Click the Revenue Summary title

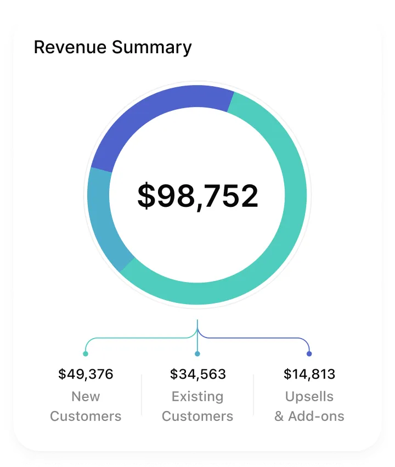click(x=112, y=47)
